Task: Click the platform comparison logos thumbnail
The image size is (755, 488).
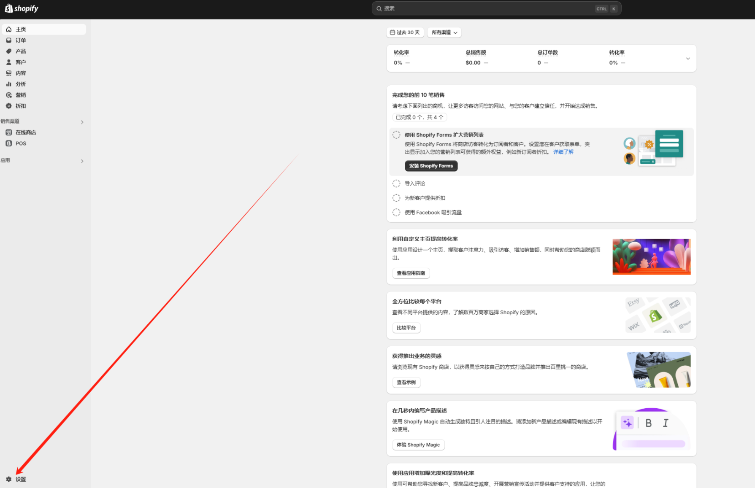Action: pyautogui.click(x=658, y=315)
